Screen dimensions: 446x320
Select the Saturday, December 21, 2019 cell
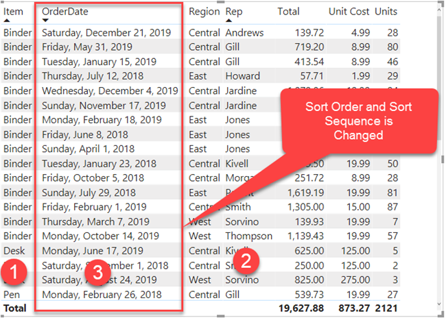(106, 33)
